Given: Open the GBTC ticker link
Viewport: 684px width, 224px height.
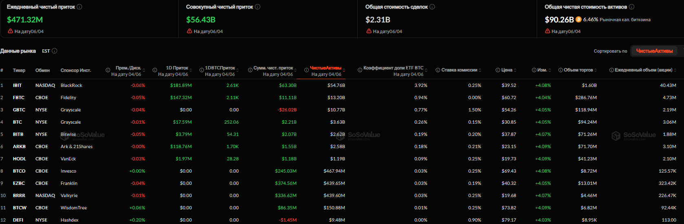Looking at the screenshot, I should pyautogui.click(x=19, y=110).
